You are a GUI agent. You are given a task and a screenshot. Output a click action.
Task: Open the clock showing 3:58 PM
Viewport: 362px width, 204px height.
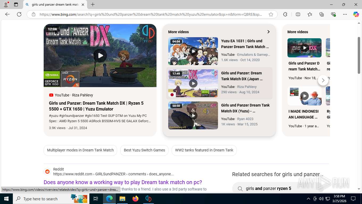pos(340,199)
